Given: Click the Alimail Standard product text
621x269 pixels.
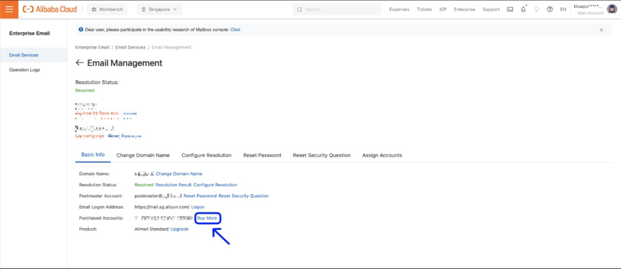Looking at the screenshot, I should pos(152,229).
